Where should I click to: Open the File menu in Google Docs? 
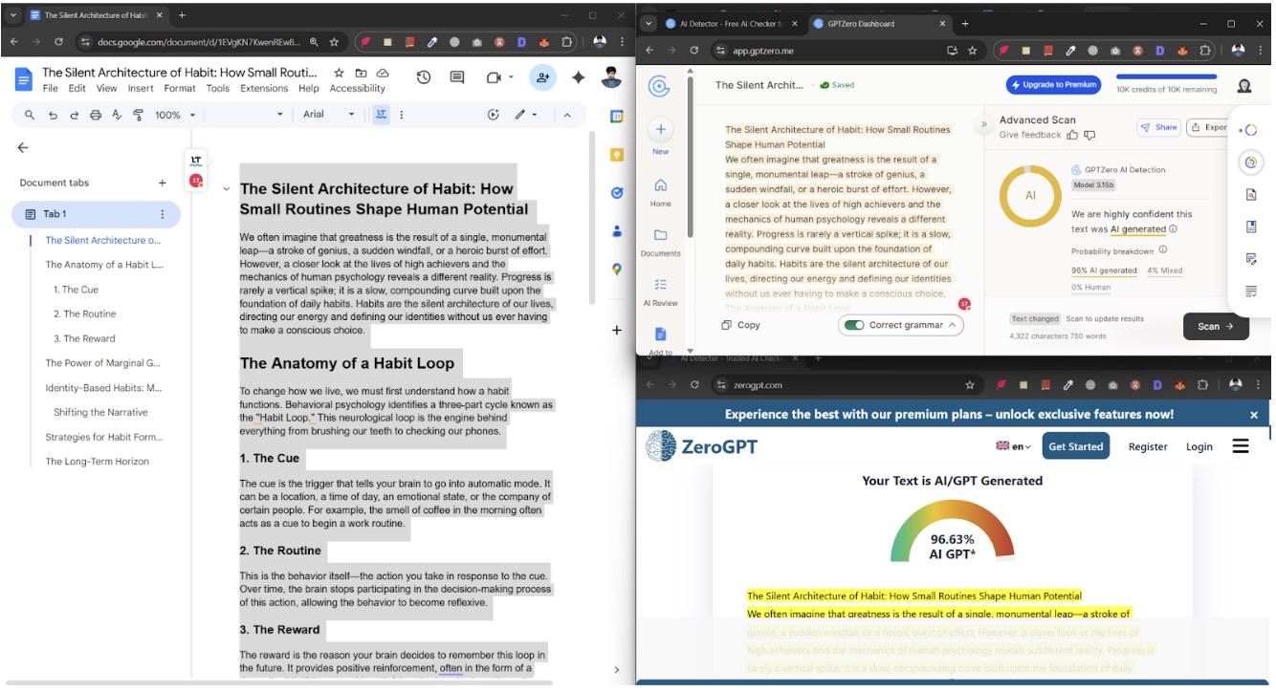51,88
